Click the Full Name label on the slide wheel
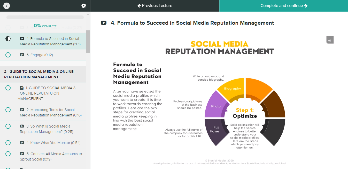This screenshot has height=169, width=348. point(214,129)
